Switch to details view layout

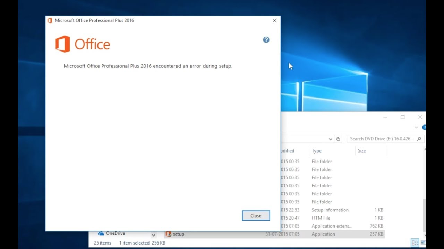pos(415,243)
